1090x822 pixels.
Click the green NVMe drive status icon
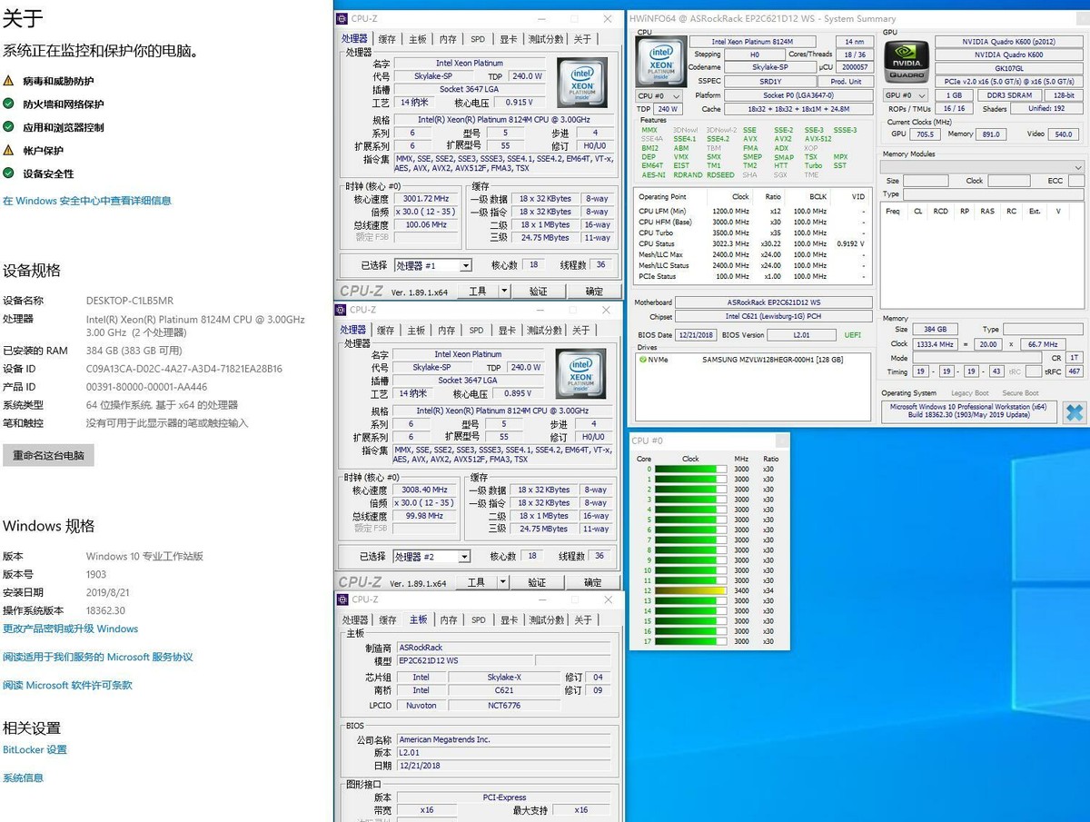pos(643,360)
